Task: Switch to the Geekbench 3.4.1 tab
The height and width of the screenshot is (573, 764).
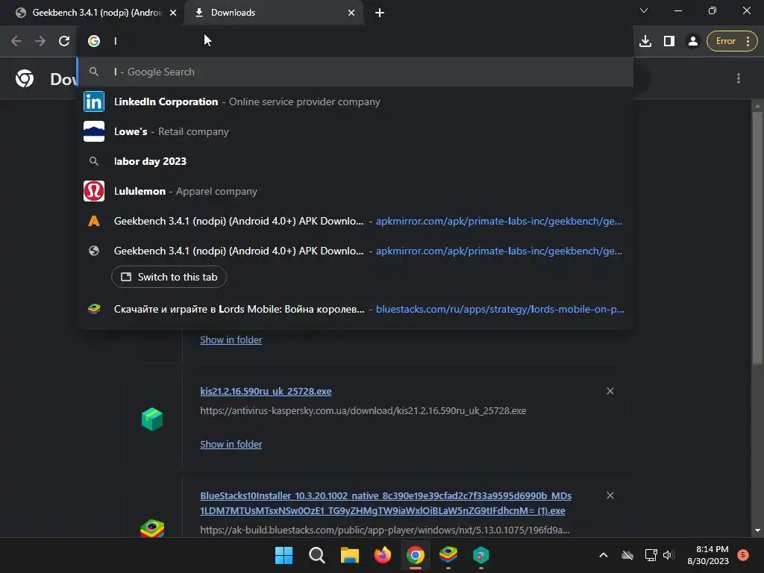Action: [x=96, y=13]
